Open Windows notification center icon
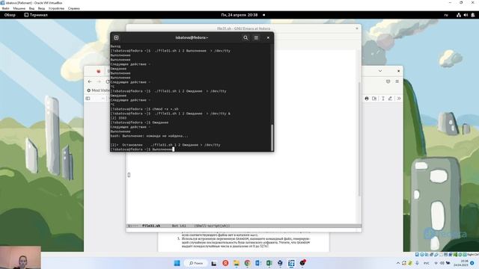This screenshot has width=479, height=269. [x=473, y=263]
